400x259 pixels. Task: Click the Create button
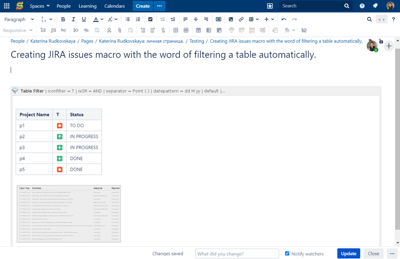[x=143, y=6]
